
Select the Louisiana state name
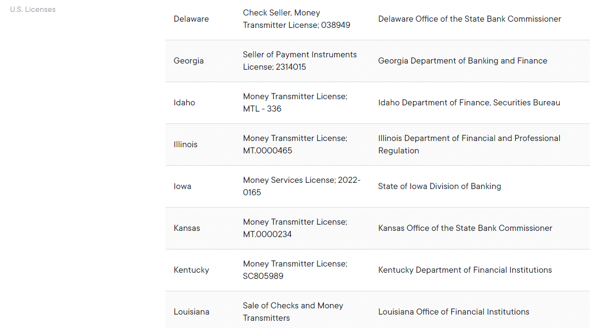pyautogui.click(x=191, y=312)
